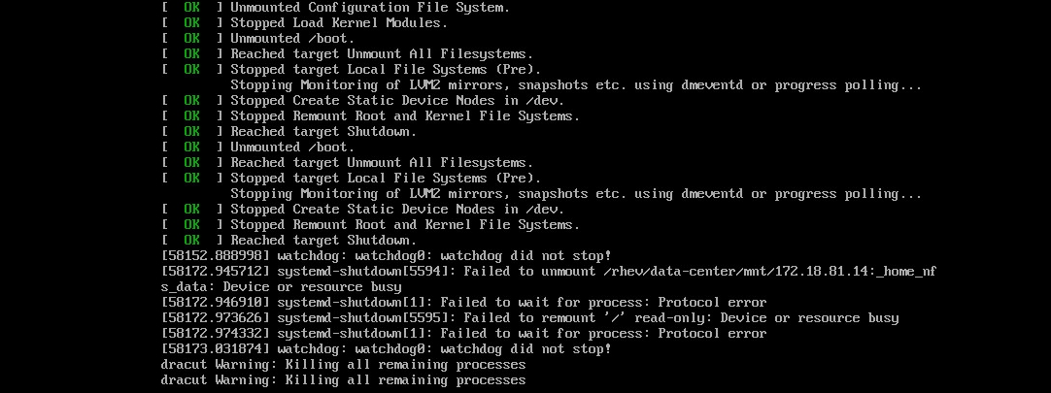
Task: Click the final "Reached target Shutdown" line
Action: [323, 241]
